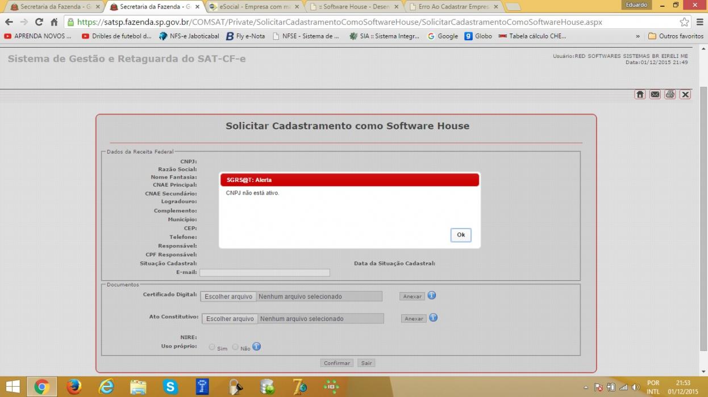Go back in browser history

click(9, 22)
